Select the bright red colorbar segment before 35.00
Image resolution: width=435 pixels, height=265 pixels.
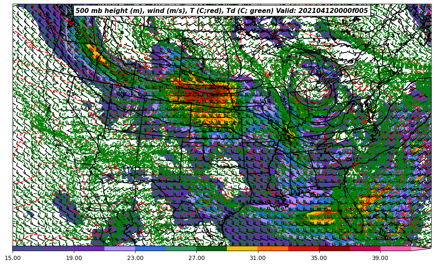(x=304, y=248)
